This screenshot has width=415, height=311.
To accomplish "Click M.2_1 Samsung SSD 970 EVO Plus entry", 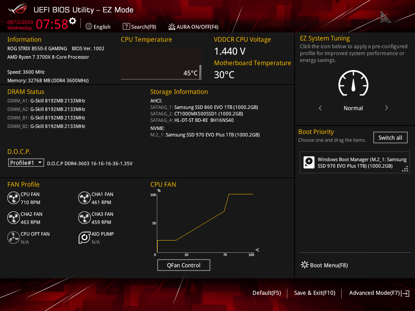I will 205,134.
